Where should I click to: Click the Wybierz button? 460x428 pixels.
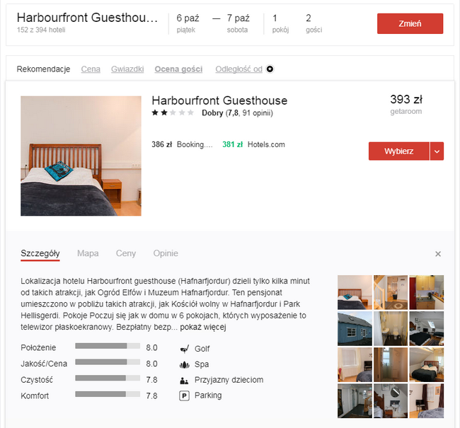(x=398, y=151)
